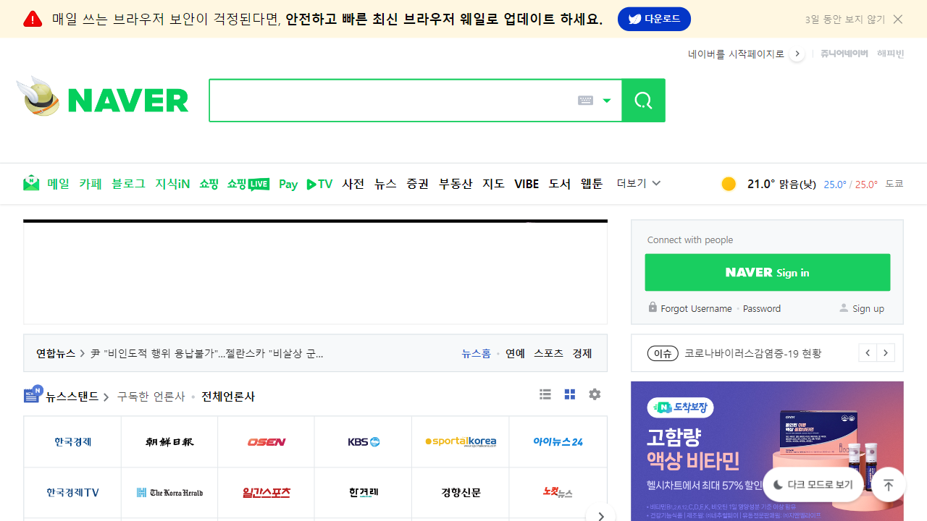Open 경제 news section
The height and width of the screenshot is (521, 927).
582,353
